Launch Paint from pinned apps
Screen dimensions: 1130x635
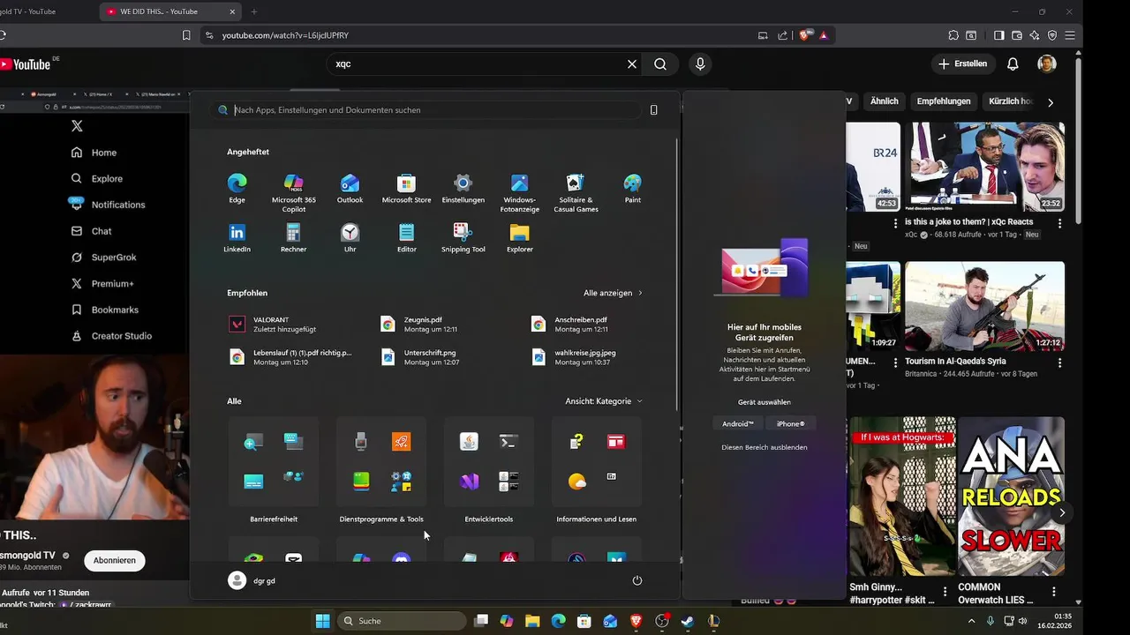pos(632,188)
